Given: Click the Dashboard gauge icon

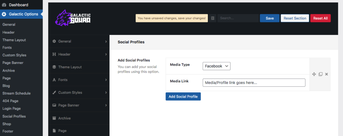Looking at the screenshot, I should click(4, 5).
